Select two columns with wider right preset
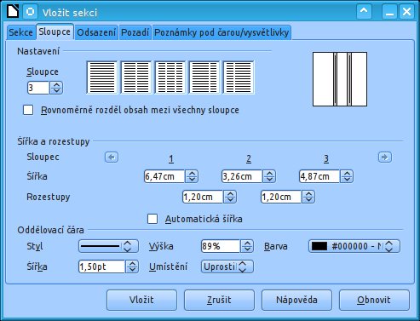 click(239, 77)
